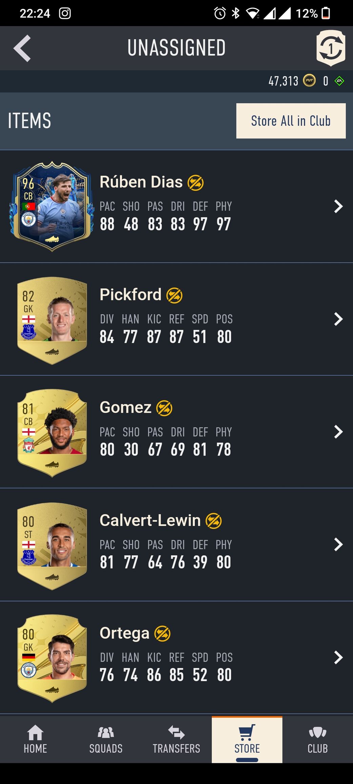Tap the green FIFA points icon

339,81
